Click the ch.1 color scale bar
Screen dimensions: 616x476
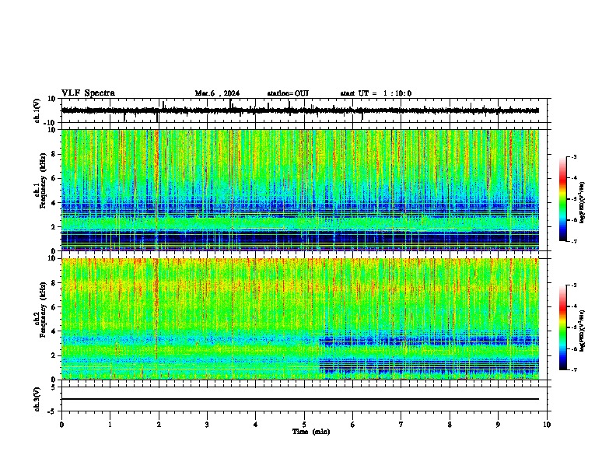click(x=563, y=199)
